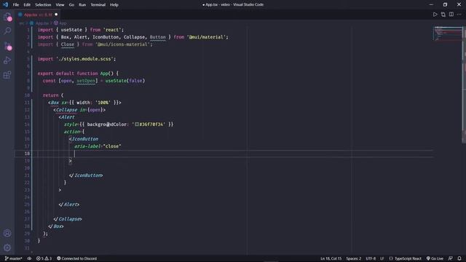The height and width of the screenshot is (262, 466).
Task: Open the File menu
Action: click(x=16, y=5)
